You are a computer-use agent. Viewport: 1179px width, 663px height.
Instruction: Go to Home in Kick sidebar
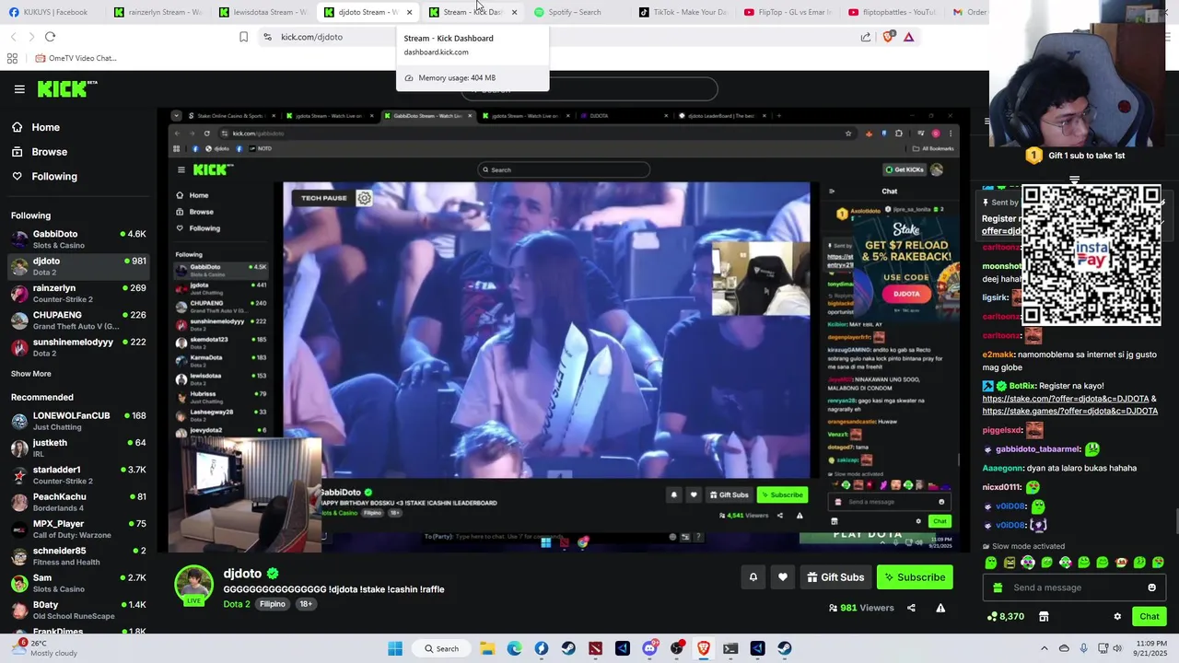tap(78, 127)
